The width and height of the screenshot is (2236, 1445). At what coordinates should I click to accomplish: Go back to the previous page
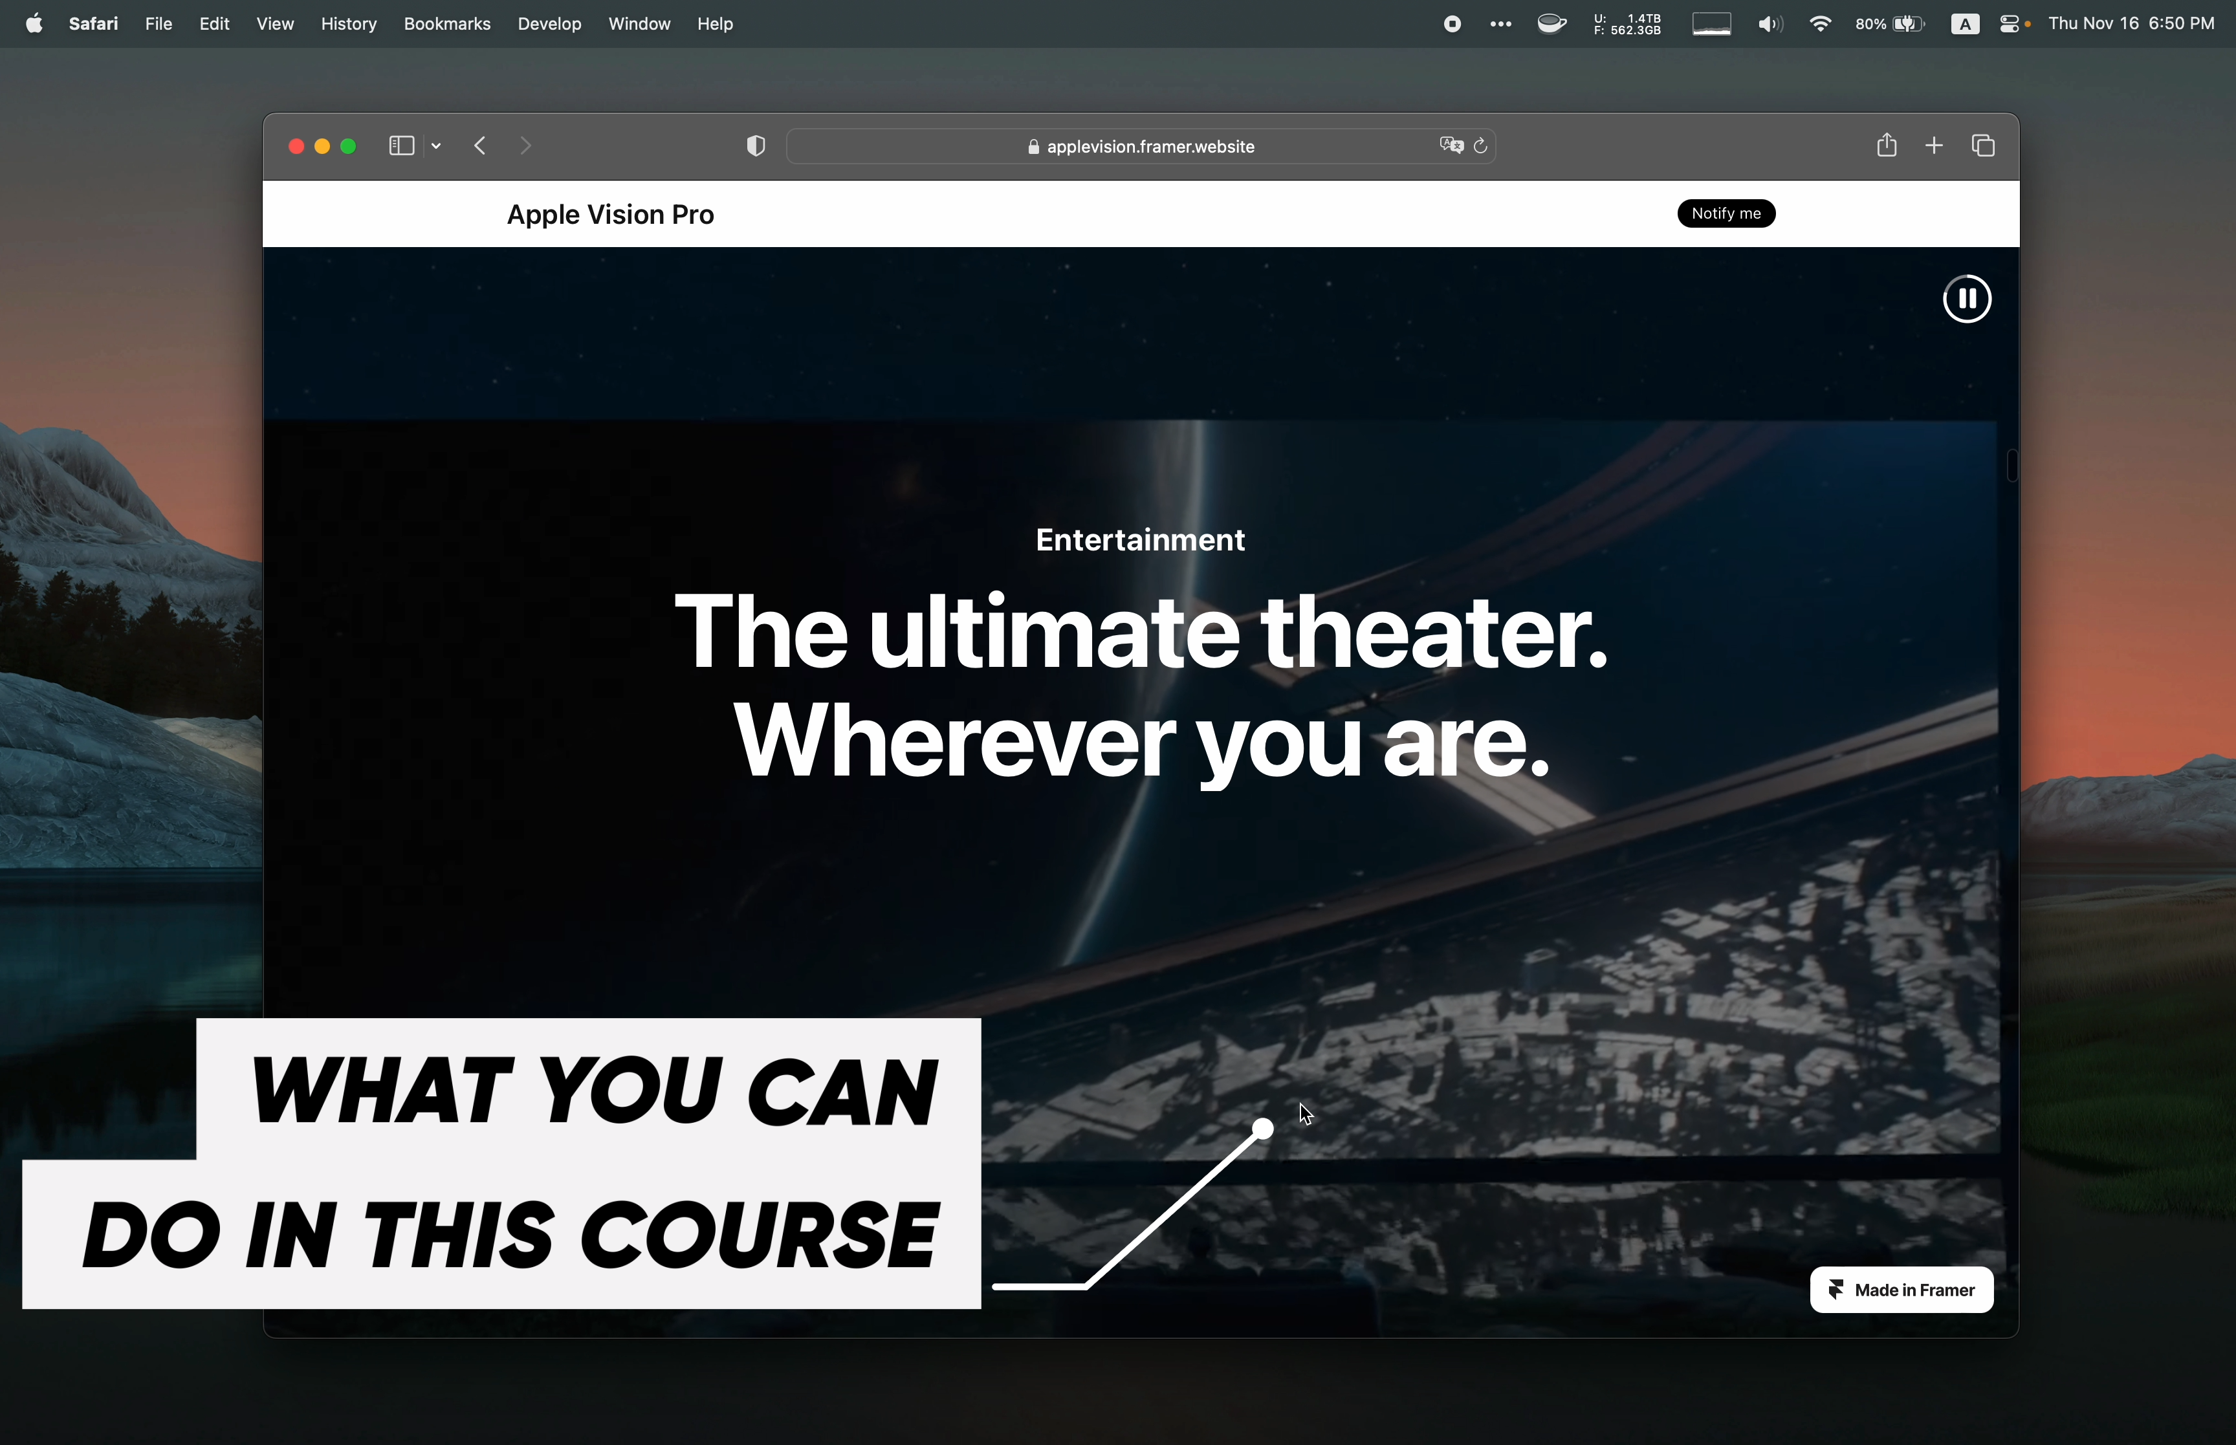(481, 146)
